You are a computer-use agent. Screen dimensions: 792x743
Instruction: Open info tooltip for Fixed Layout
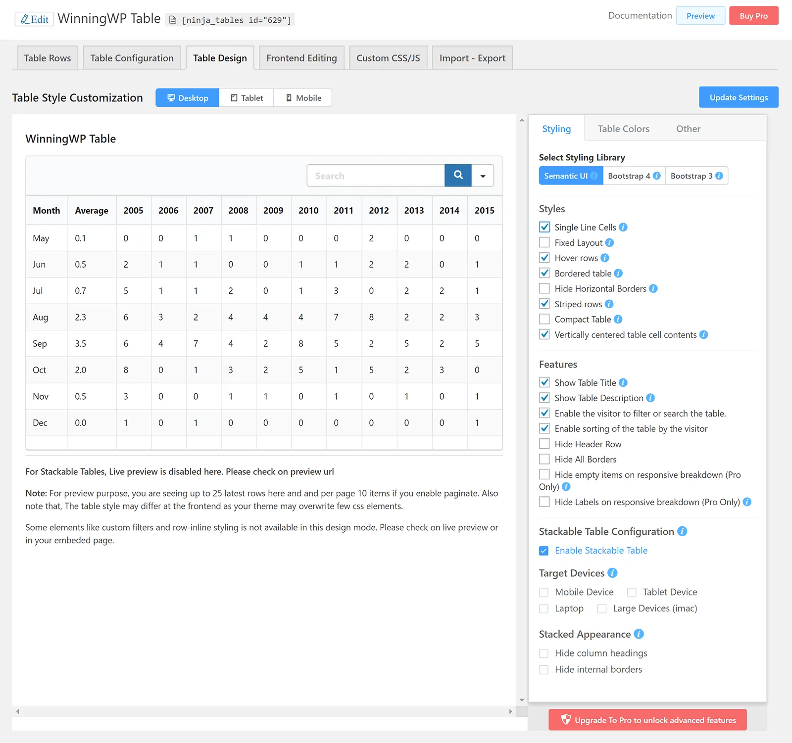coord(609,242)
